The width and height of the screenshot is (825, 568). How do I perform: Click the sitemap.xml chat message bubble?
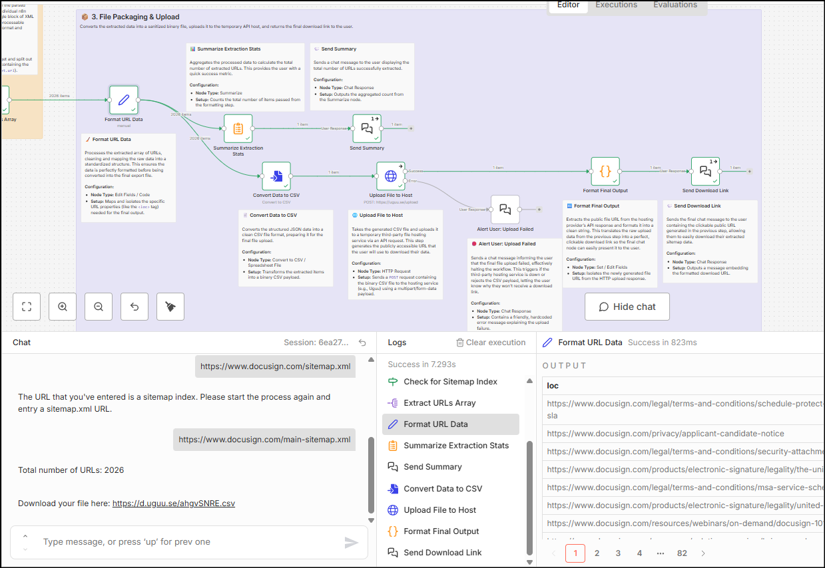click(x=276, y=366)
